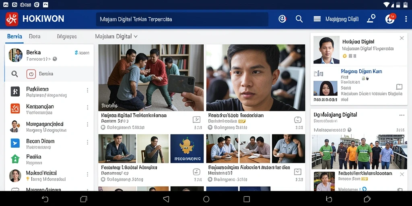Click the overlapping windows icon in the navigation bar
Screen dimensions: 412x206
84,199
